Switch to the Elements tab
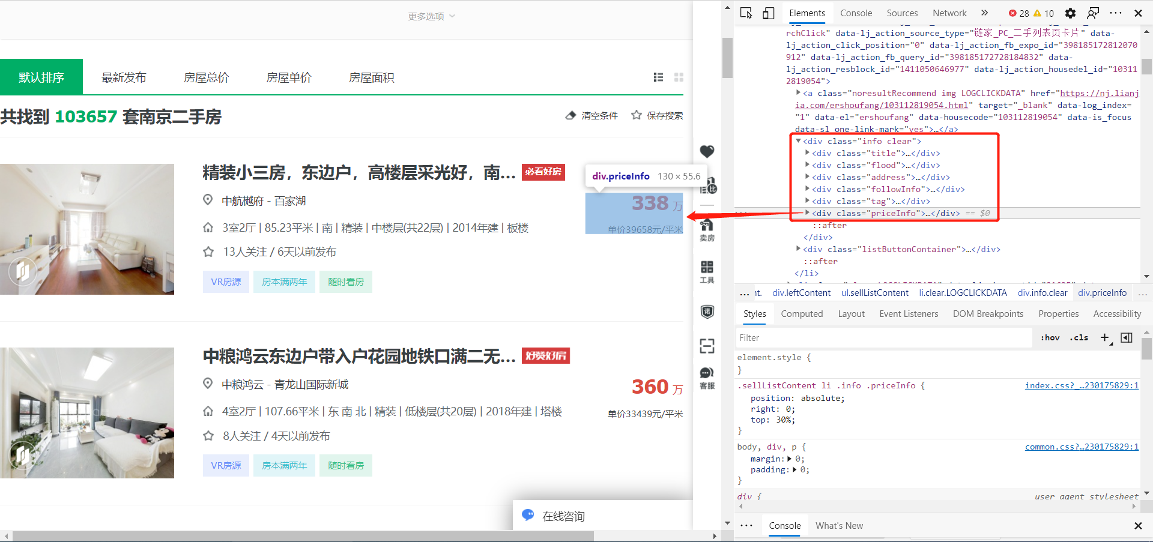1153x542 pixels. click(x=807, y=13)
